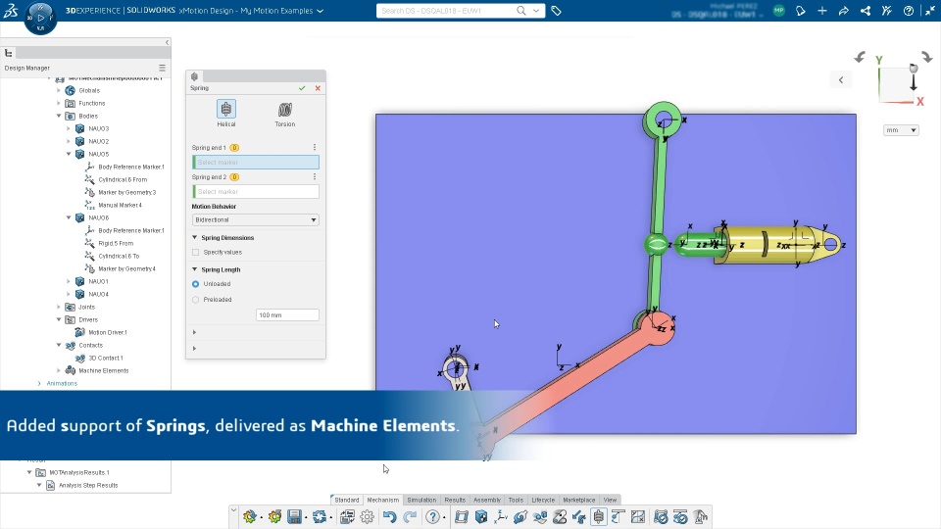Image resolution: width=941 pixels, height=529 pixels.
Task: Switch to the Marketplace tab
Action: [579, 500]
